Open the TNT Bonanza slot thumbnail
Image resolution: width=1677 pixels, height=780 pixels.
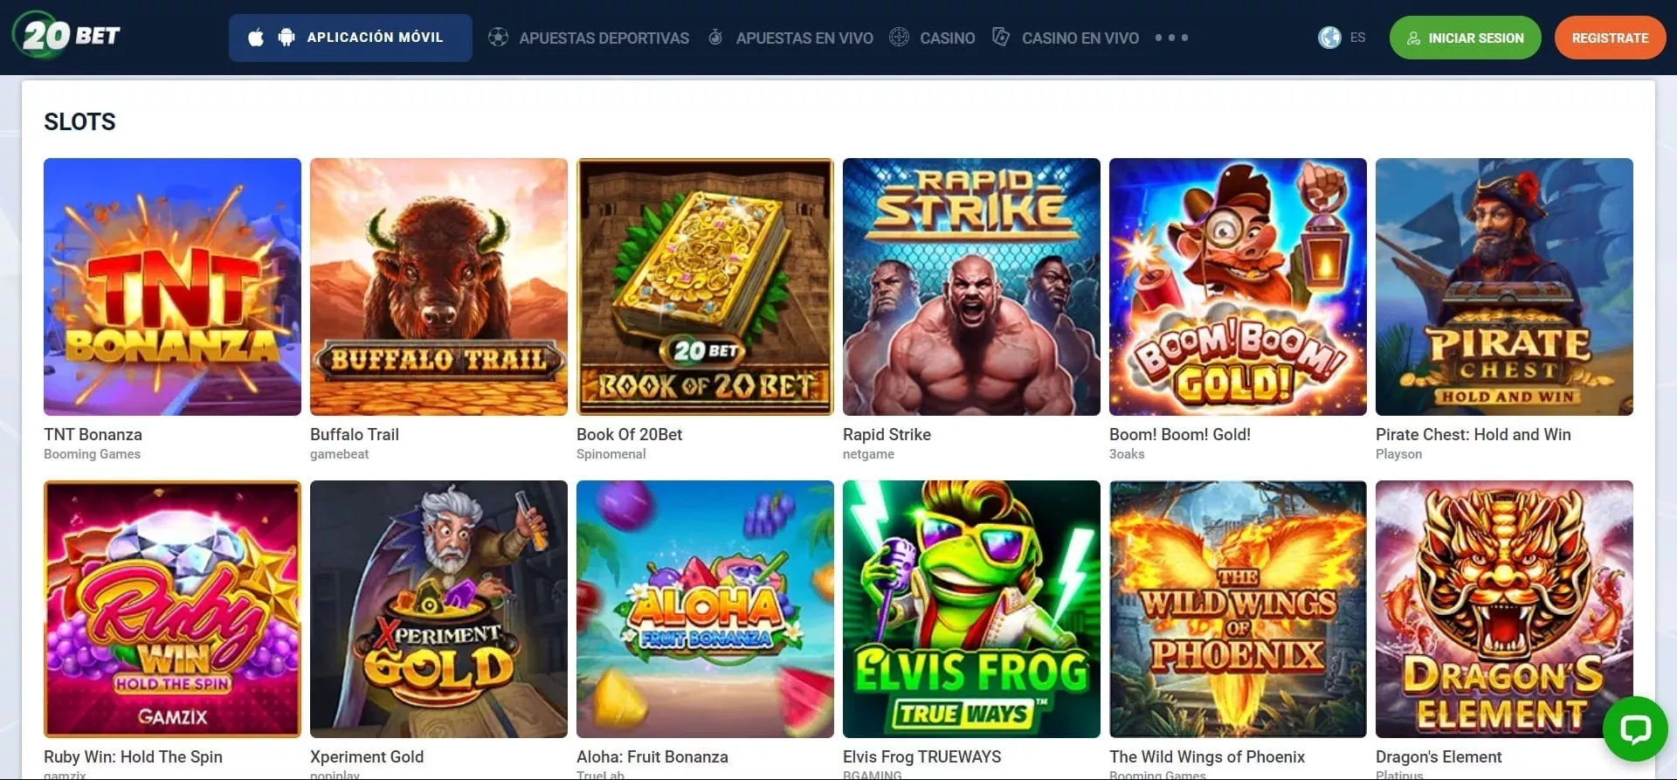click(172, 286)
